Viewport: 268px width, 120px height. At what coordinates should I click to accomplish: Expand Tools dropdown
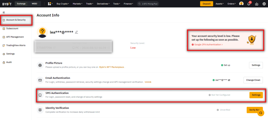[x=116, y=4]
